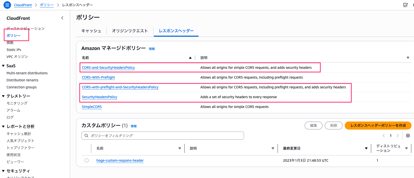Go to next page of custom policies

[397, 136]
